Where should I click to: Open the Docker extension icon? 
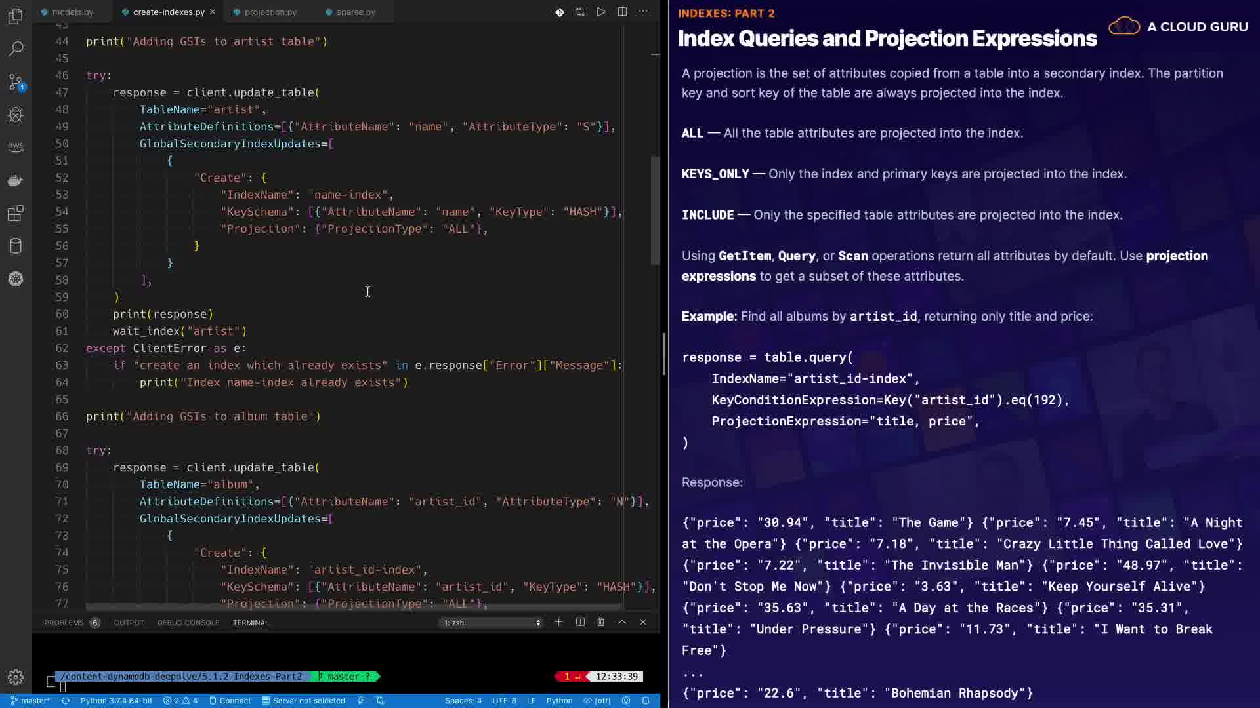click(16, 180)
